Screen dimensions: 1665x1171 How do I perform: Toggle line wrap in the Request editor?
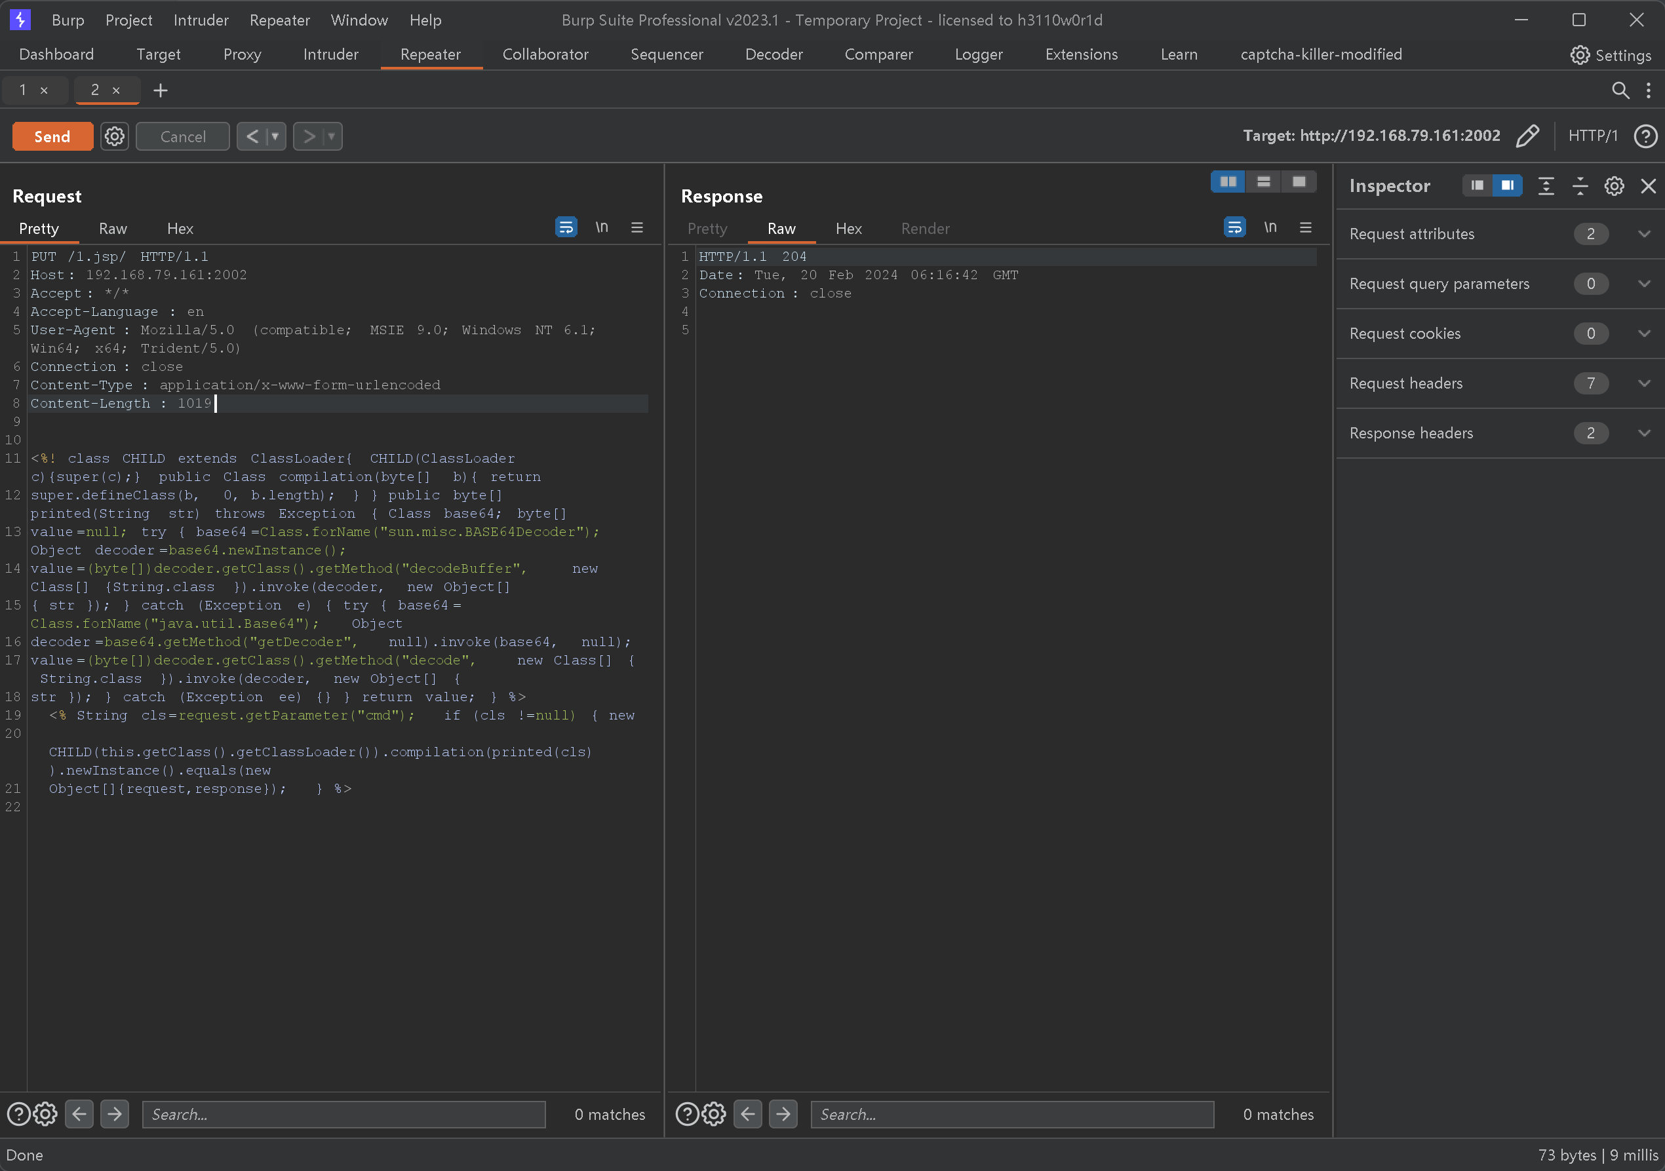point(566,227)
